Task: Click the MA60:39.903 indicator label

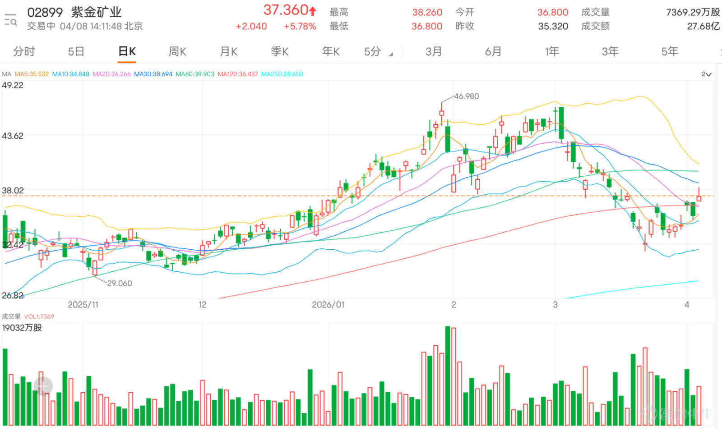Action: pyautogui.click(x=195, y=74)
